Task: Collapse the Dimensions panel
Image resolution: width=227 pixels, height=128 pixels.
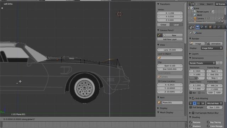Action: pyautogui.click(x=190, y=58)
